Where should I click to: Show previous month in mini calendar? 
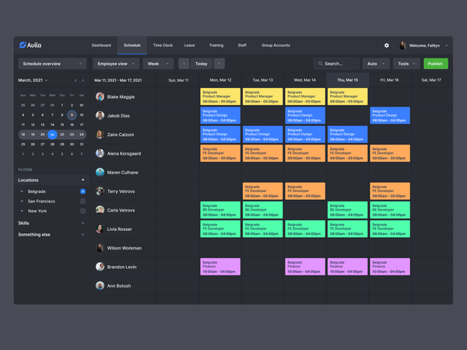tap(75, 80)
